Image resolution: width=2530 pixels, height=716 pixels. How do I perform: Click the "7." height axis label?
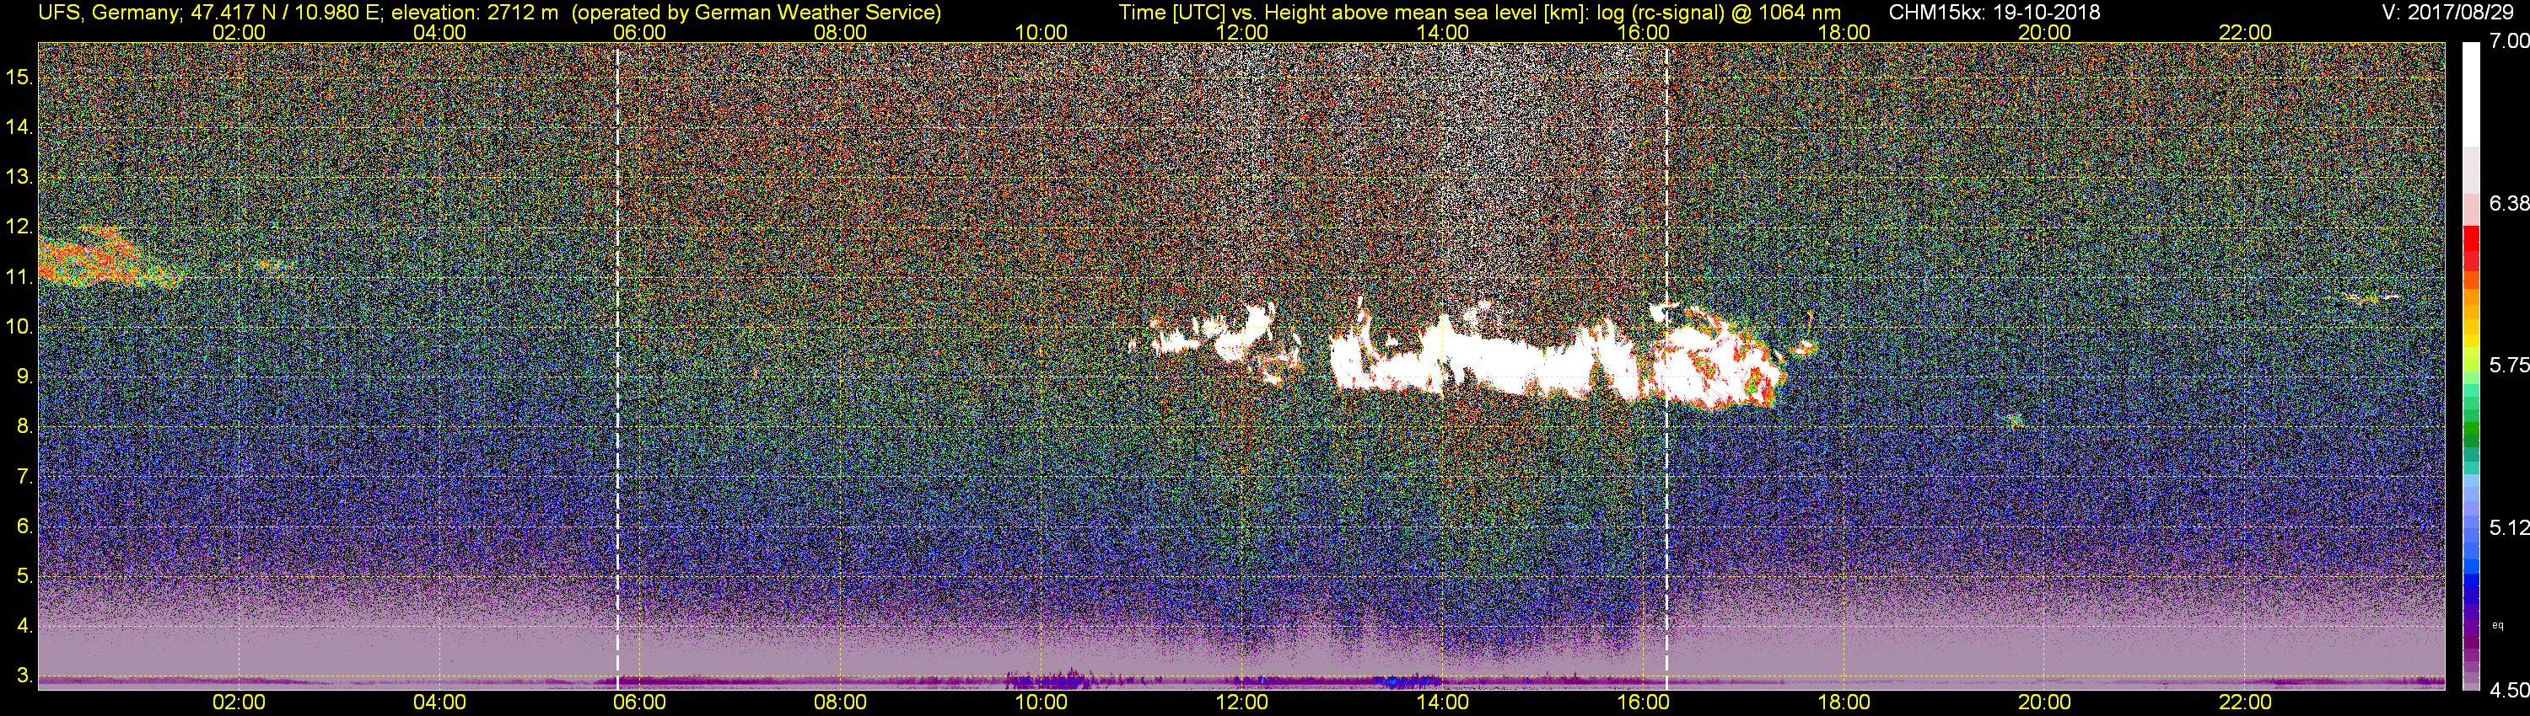25,477
